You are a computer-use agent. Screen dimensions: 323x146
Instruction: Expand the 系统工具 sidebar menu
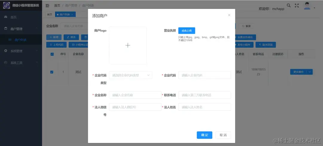(x=21, y=63)
